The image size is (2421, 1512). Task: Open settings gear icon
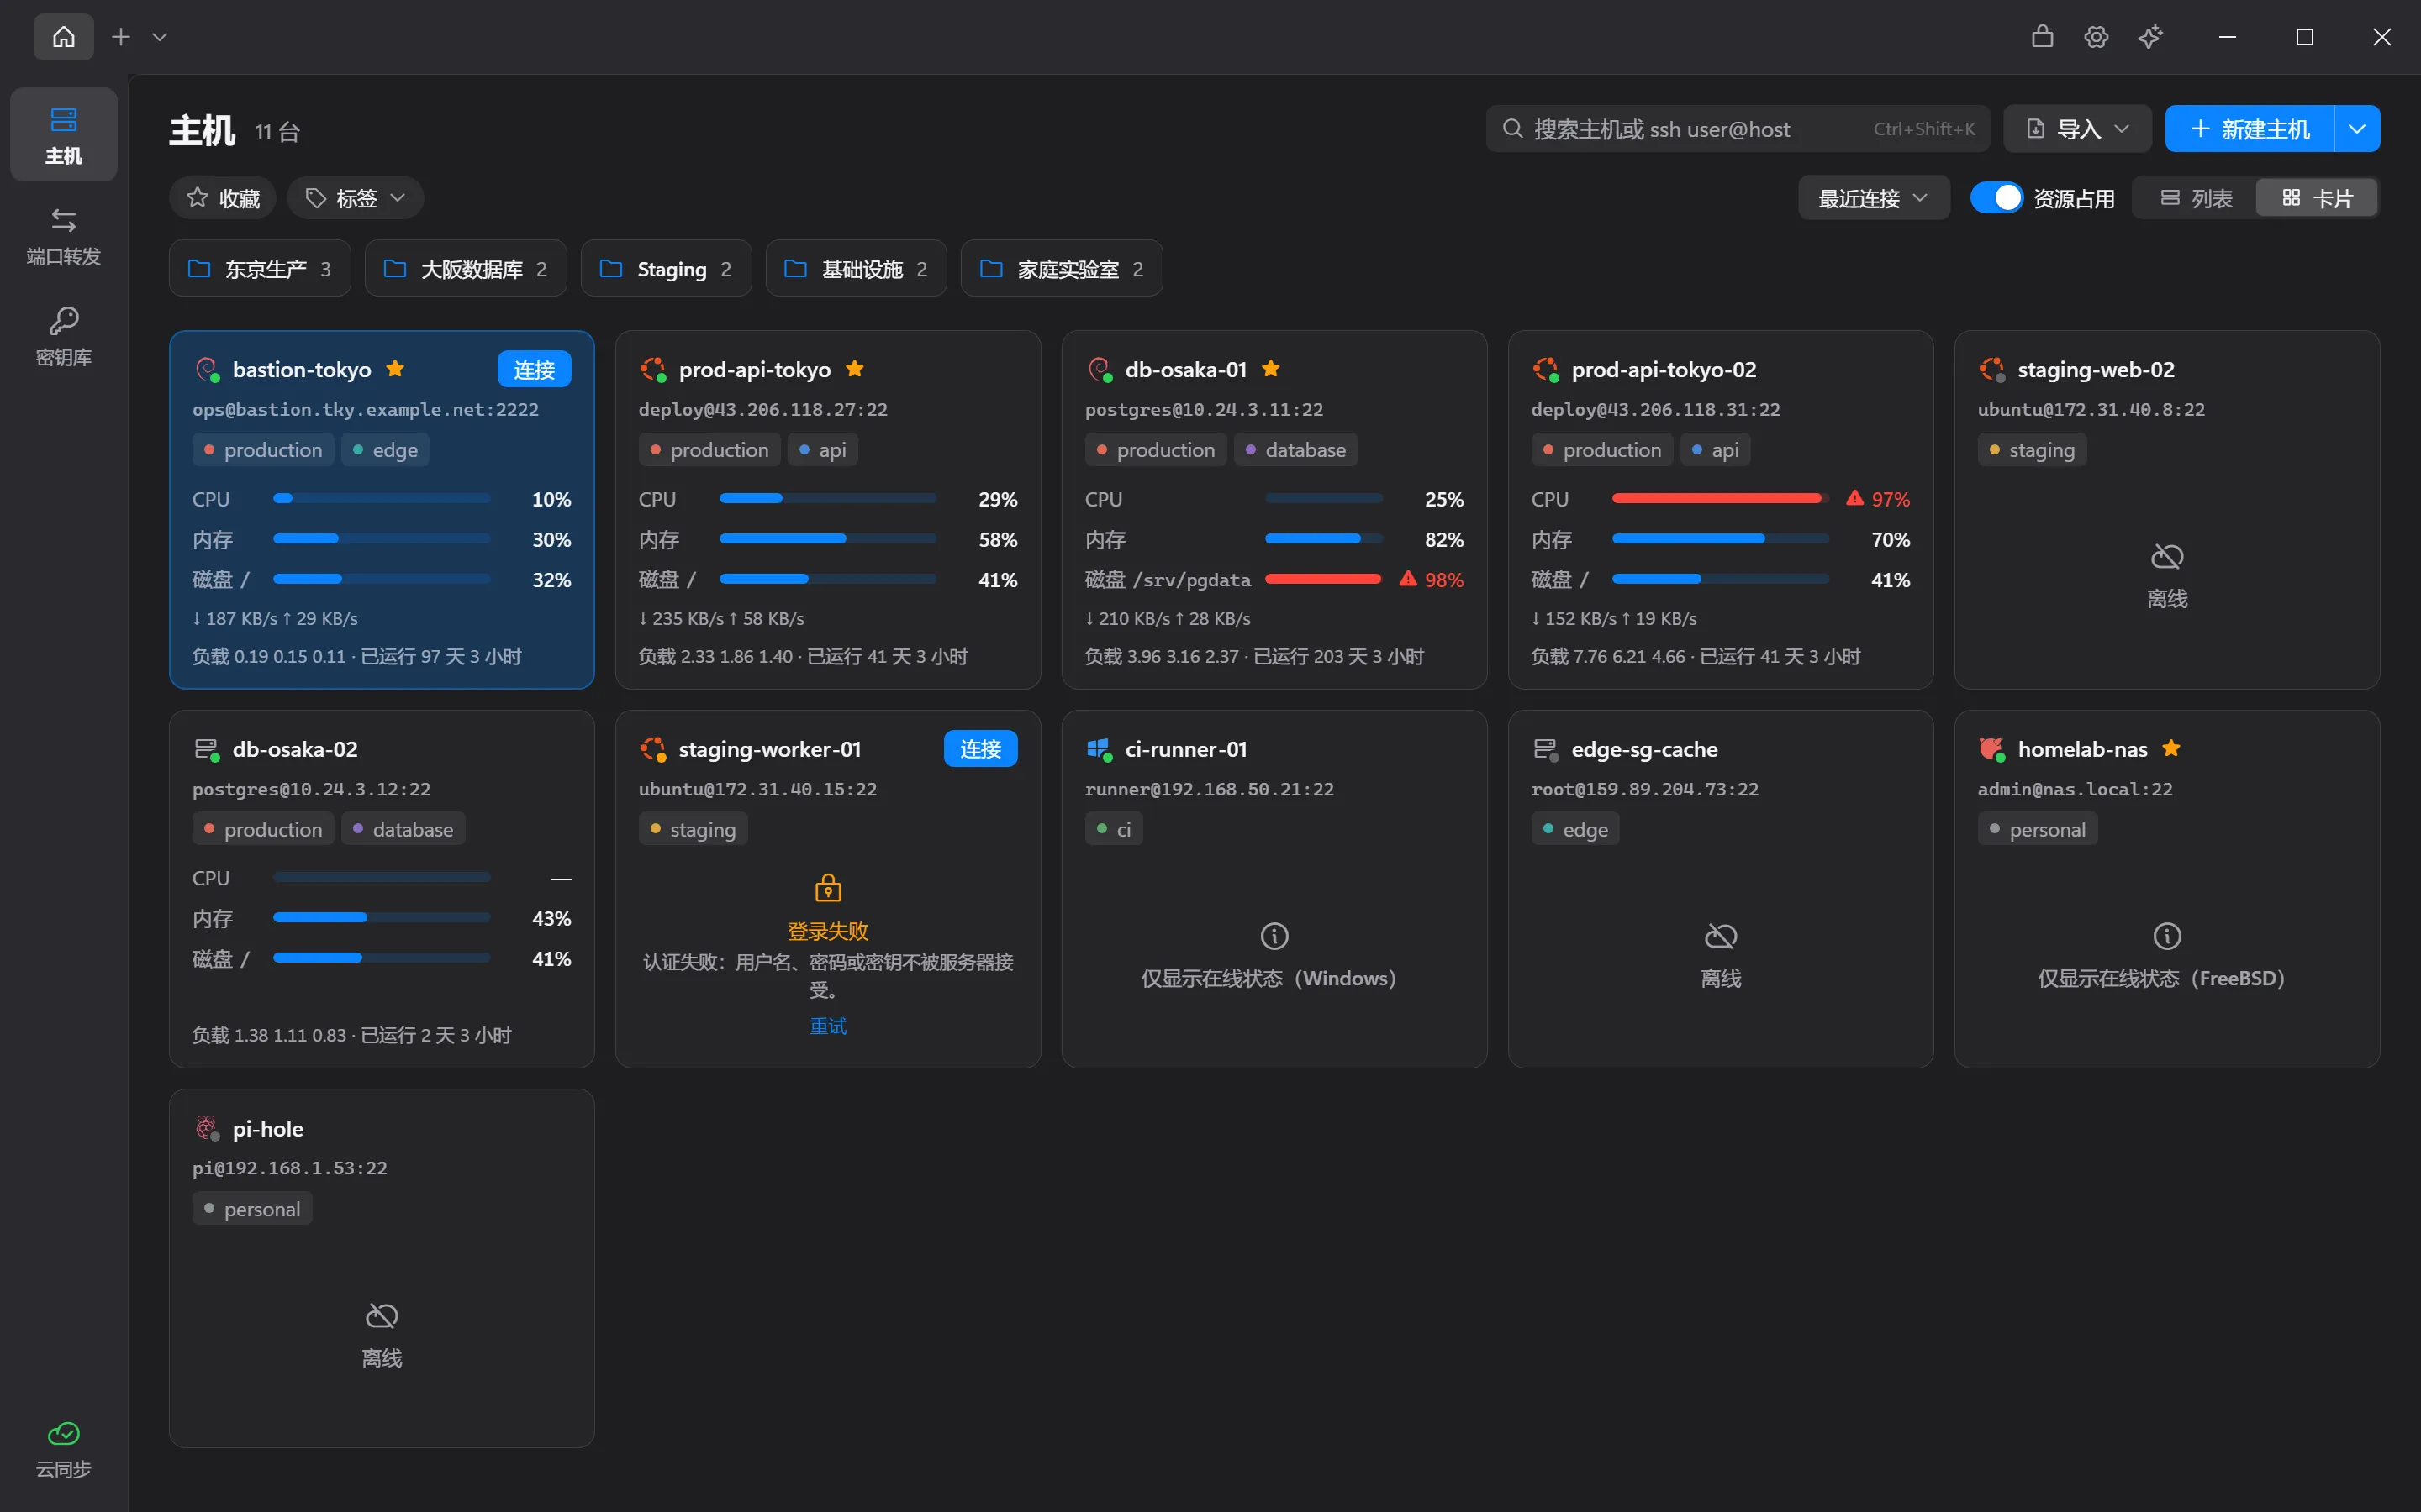coord(2096,37)
